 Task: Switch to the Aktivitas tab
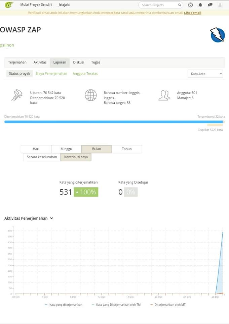tap(40, 62)
